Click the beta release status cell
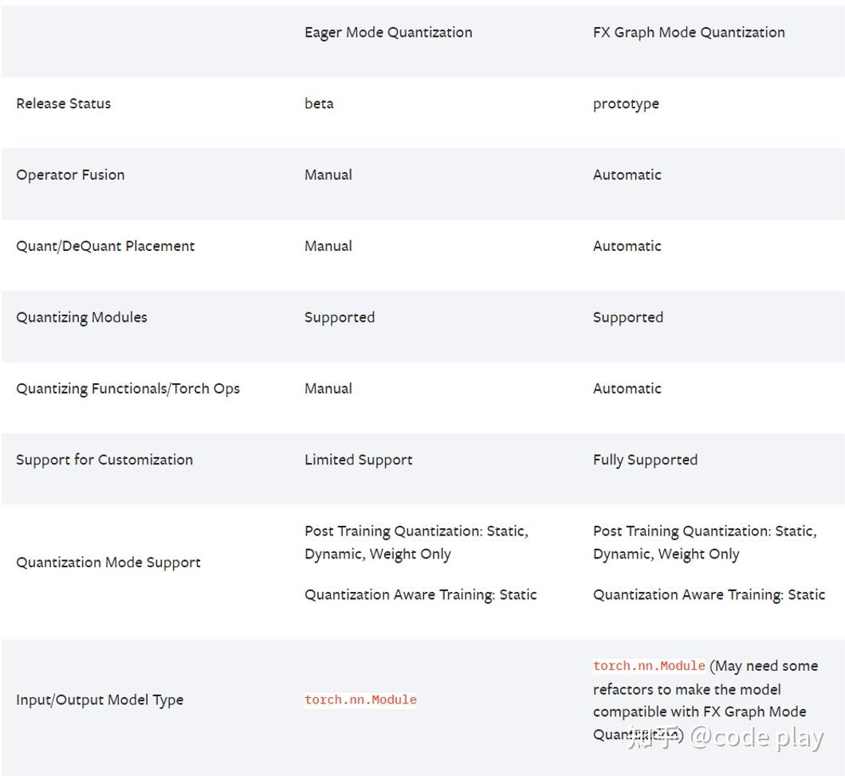This screenshot has width=845, height=776. pos(319,104)
